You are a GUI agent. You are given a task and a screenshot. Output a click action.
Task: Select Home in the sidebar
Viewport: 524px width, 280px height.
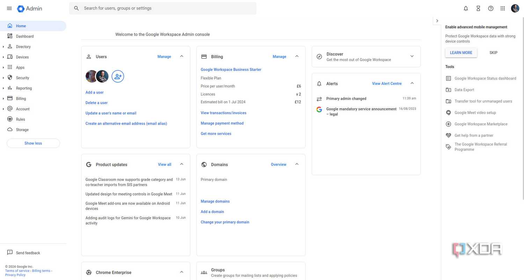click(33, 26)
